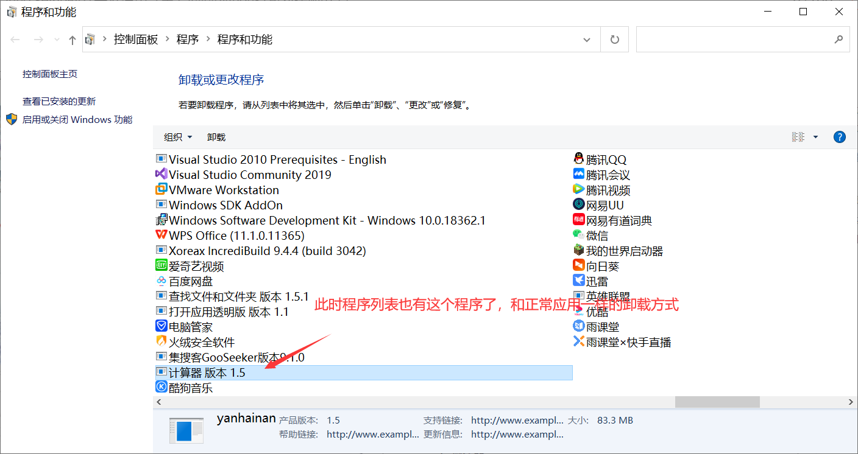Click the horizontal scrollbar left arrow
The width and height of the screenshot is (858, 454).
coord(159,402)
